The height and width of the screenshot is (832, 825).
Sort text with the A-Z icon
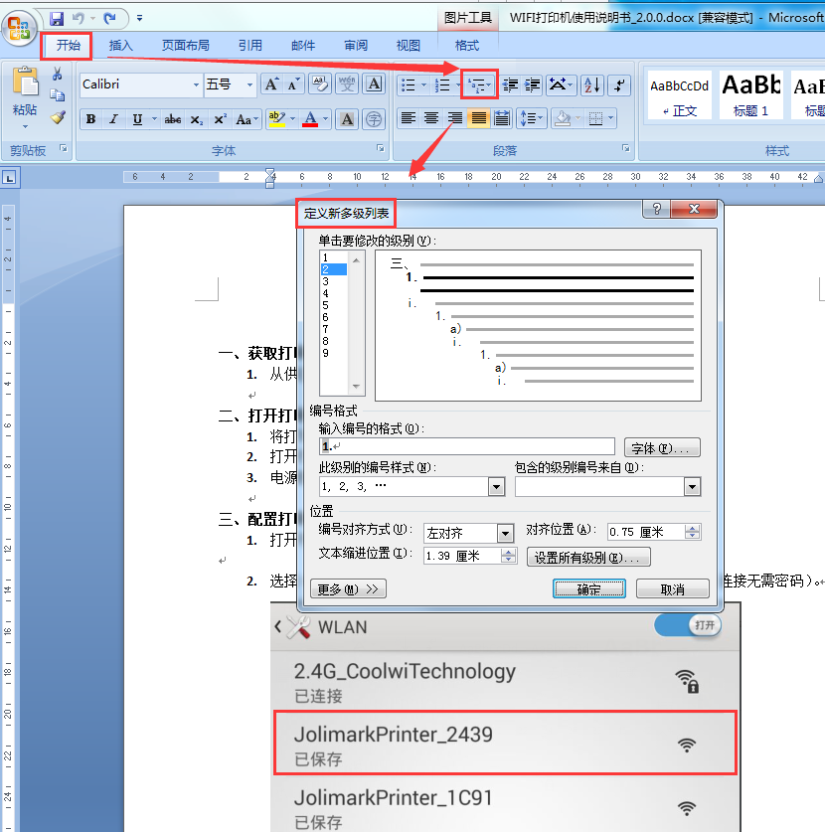(x=591, y=84)
